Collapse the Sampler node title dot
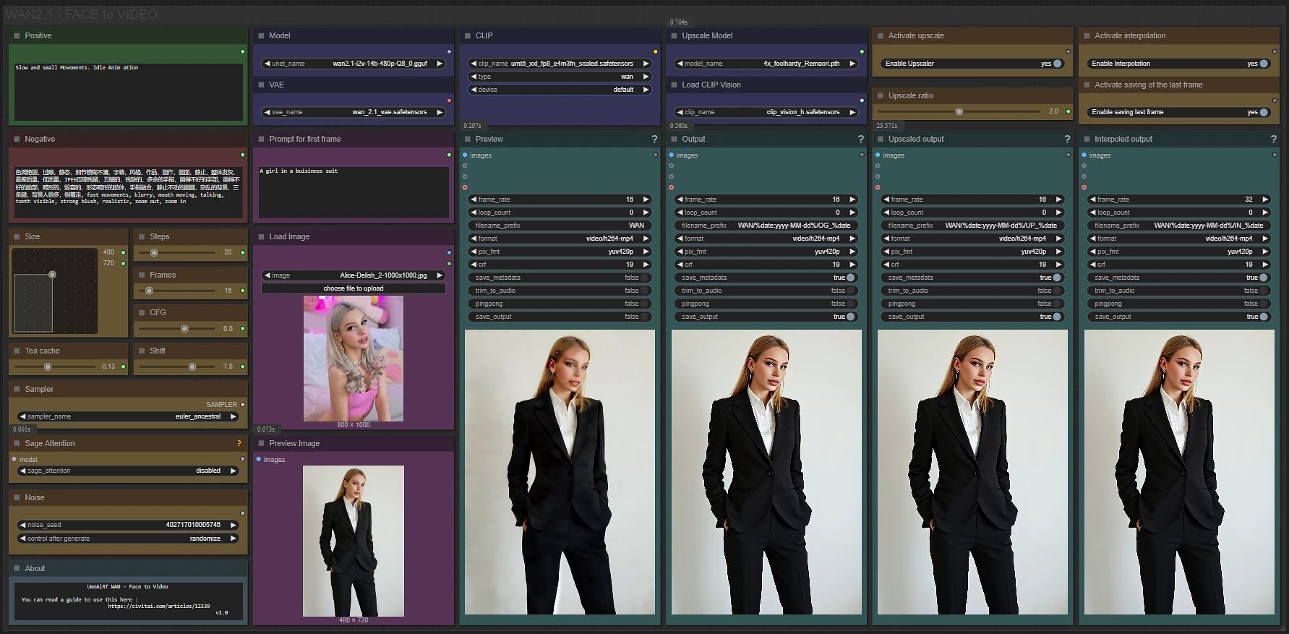 (17, 389)
